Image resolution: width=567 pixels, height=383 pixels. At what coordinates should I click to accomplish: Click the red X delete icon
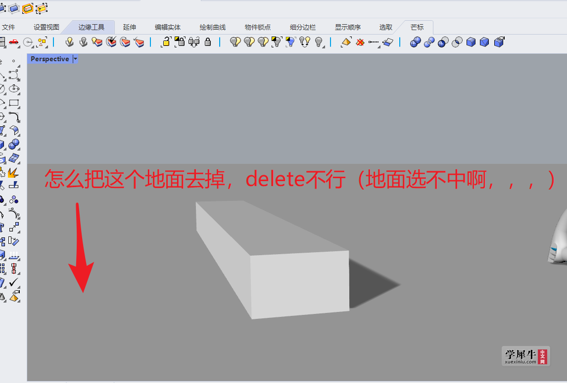click(x=360, y=42)
